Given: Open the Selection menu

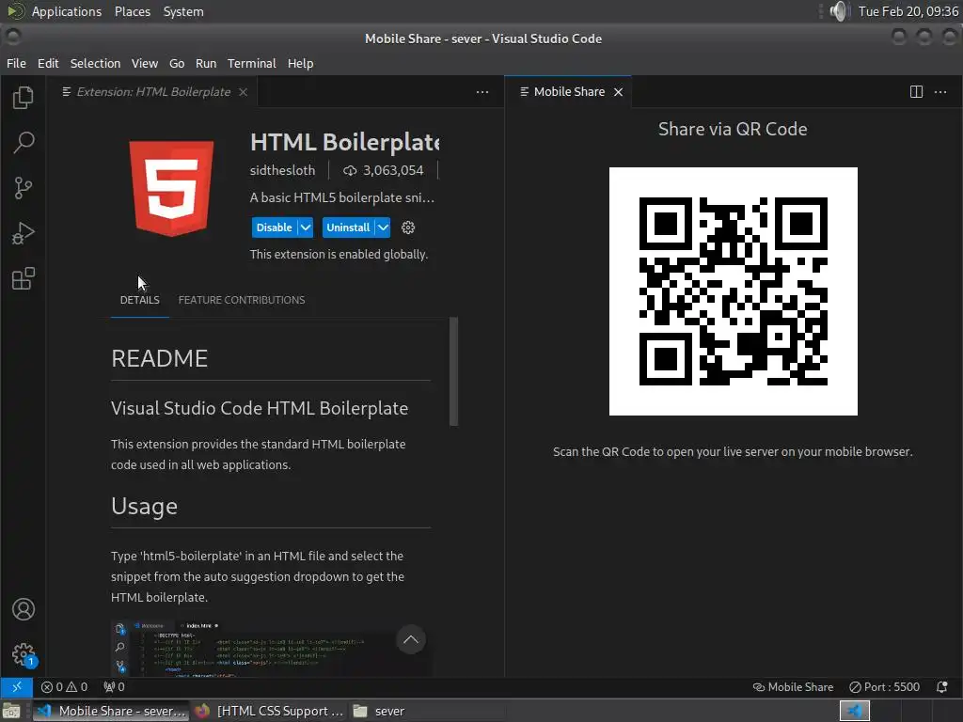Looking at the screenshot, I should [95, 63].
